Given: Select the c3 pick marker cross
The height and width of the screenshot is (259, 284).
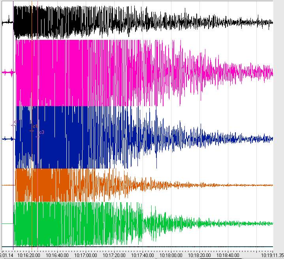Looking at the screenshot, I should tap(38, 137).
